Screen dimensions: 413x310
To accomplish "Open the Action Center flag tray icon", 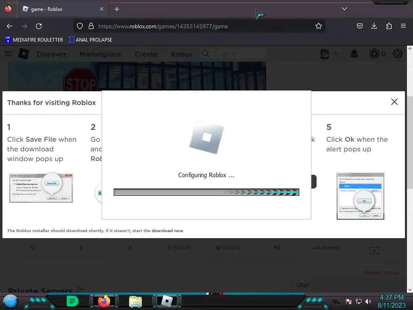I will pyautogui.click(x=349, y=302).
